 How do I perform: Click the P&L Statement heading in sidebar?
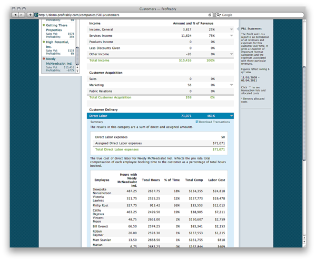click(251, 28)
